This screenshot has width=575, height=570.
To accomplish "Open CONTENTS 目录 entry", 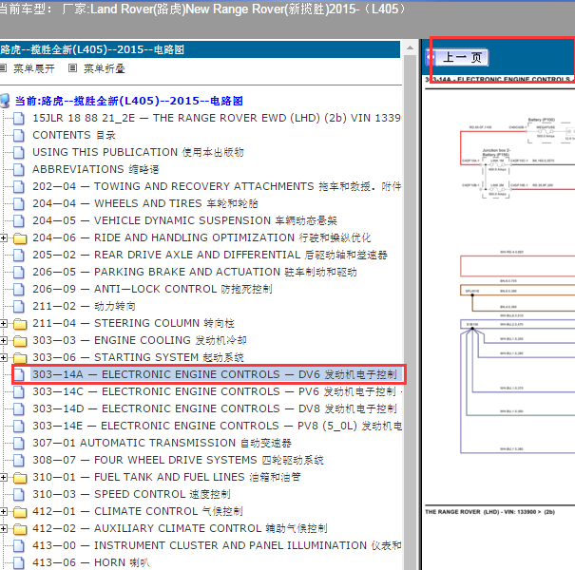I will [x=74, y=135].
